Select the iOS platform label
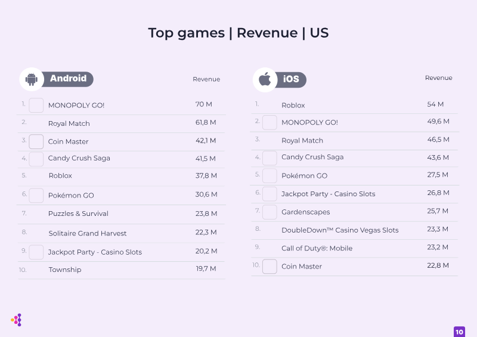Viewport: 477px width, 337px height. pyautogui.click(x=291, y=79)
